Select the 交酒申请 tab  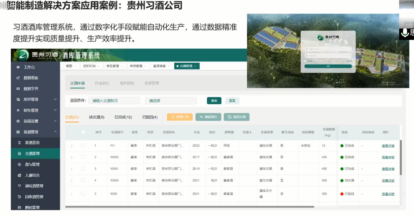[x=77, y=83]
